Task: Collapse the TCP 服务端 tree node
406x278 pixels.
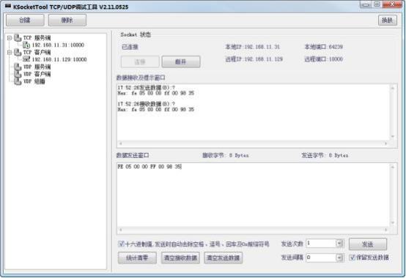Action: (x=10, y=38)
